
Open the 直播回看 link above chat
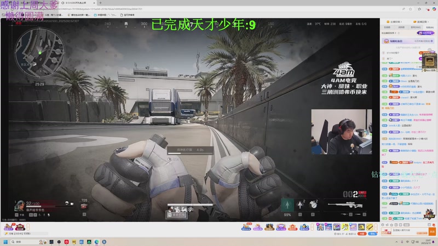coord(420,22)
